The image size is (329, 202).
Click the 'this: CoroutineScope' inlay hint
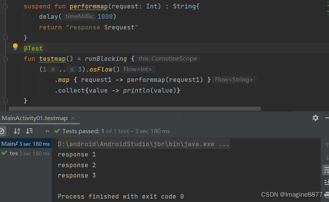[168, 59]
